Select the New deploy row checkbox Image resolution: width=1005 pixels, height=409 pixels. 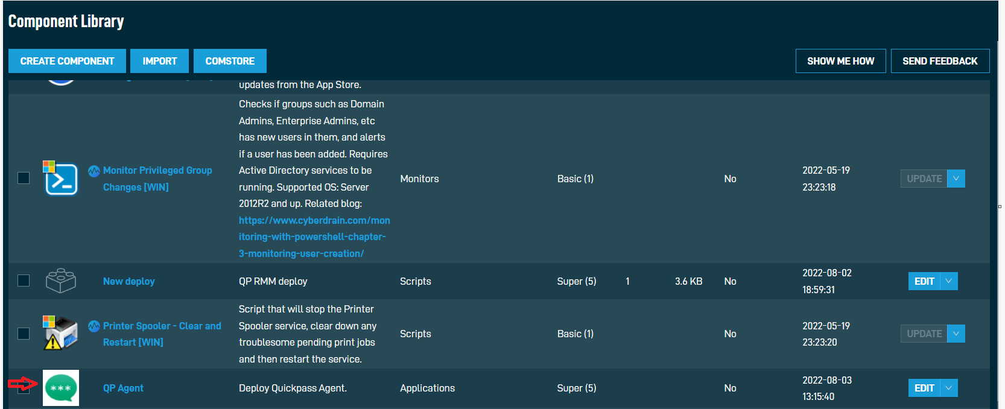click(x=24, y=281)
